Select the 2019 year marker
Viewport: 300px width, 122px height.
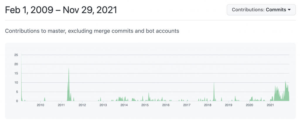(229, 105)
